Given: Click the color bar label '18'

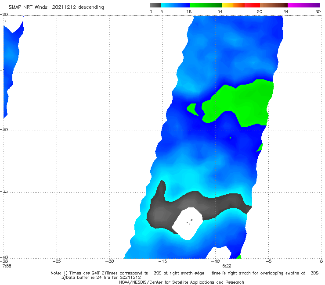Looking at the screenshot, I should tap(189, 11).
